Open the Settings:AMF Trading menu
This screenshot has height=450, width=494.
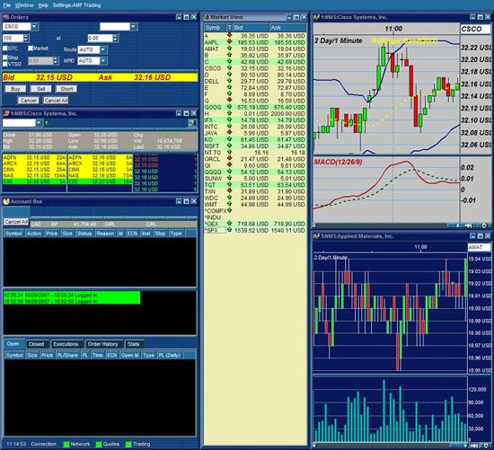click(76, 5)
